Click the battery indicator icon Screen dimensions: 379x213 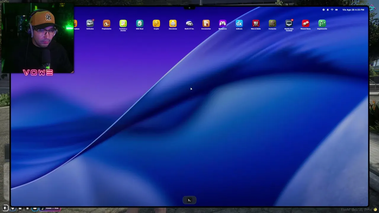pos(337,10)
